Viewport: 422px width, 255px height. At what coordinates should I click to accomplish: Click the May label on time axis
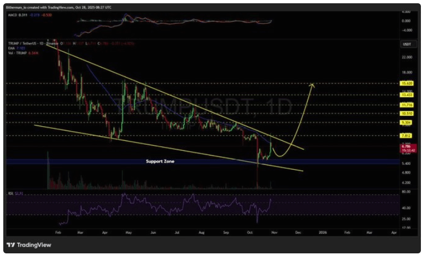pos(128,233)
